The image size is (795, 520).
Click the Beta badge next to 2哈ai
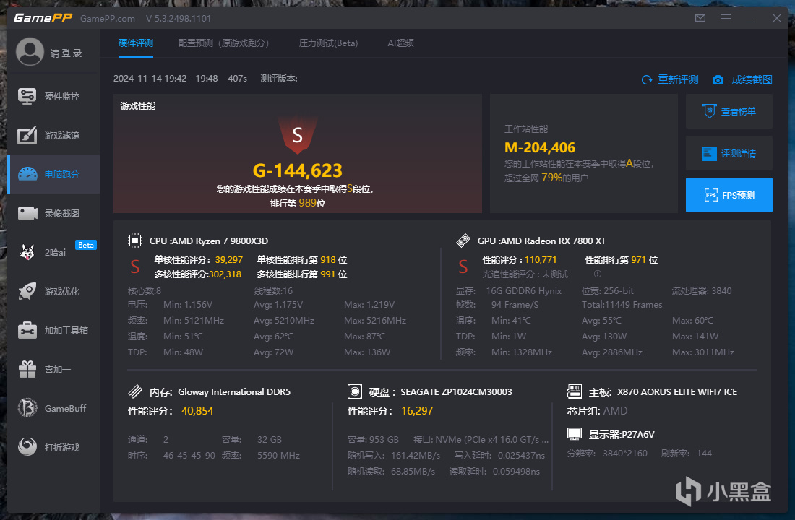[x=86, y=245]
